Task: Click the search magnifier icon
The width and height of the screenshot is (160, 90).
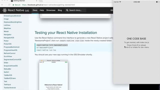Action: 67,10
